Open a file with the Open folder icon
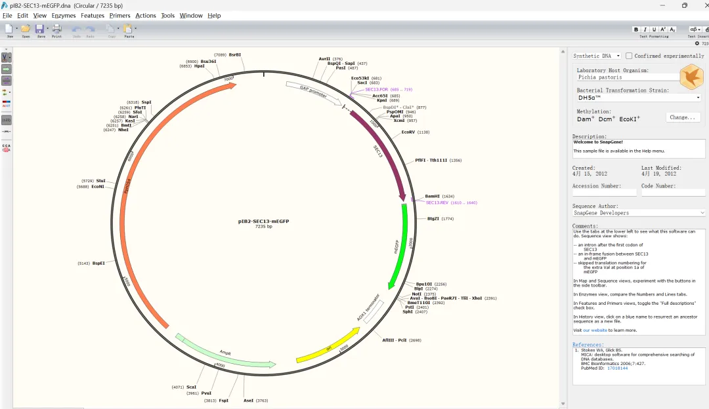709x409 pixels. coord(26,29)
